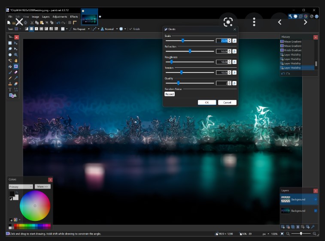Select the Magic Wand tool
This screenshot has width=325, height=241.
coord(10,60)
